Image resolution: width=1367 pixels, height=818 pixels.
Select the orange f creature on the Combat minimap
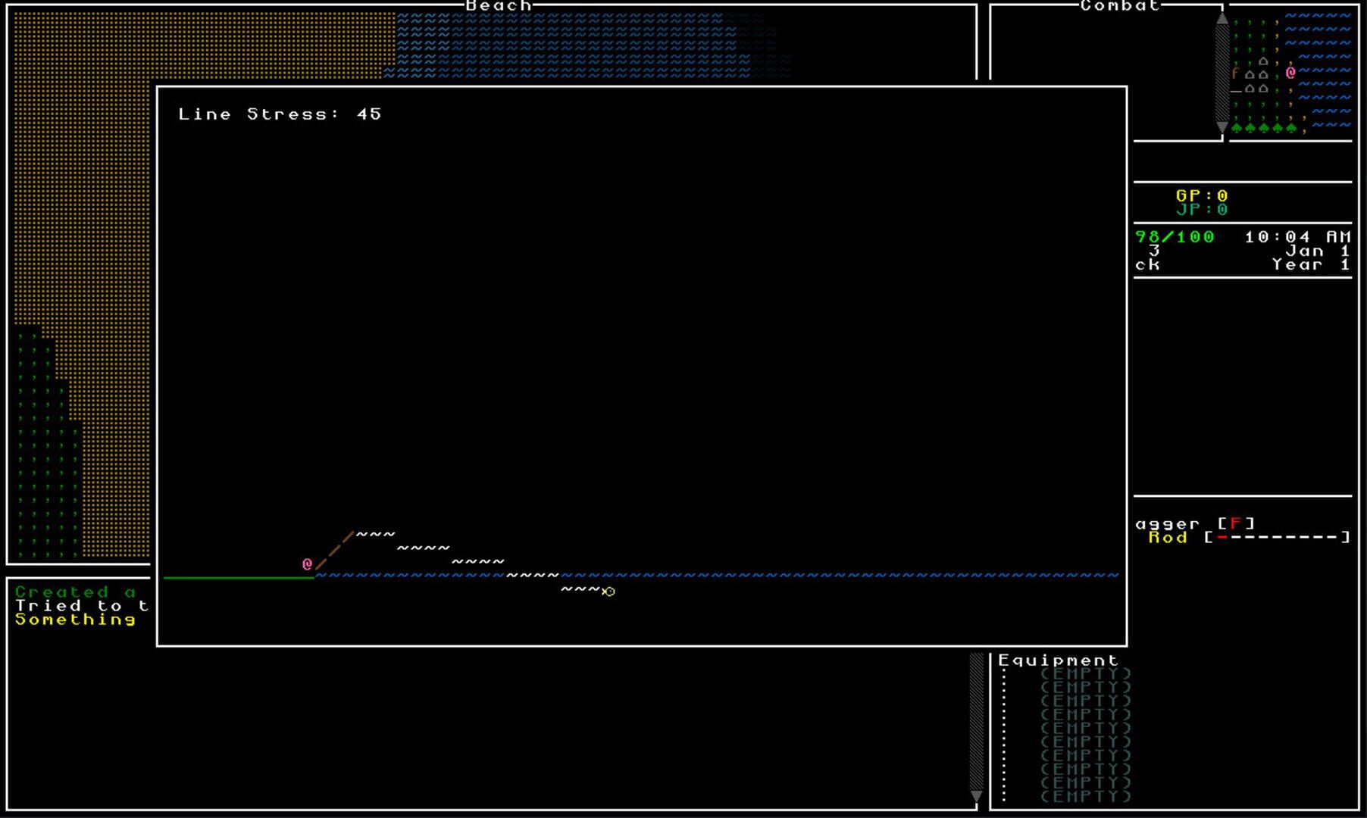(1236, 73)
